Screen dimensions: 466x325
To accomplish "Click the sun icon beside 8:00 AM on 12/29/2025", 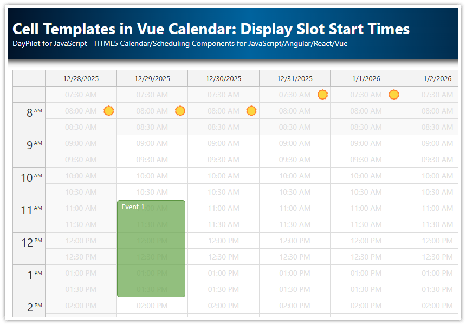I will [180, 110].
